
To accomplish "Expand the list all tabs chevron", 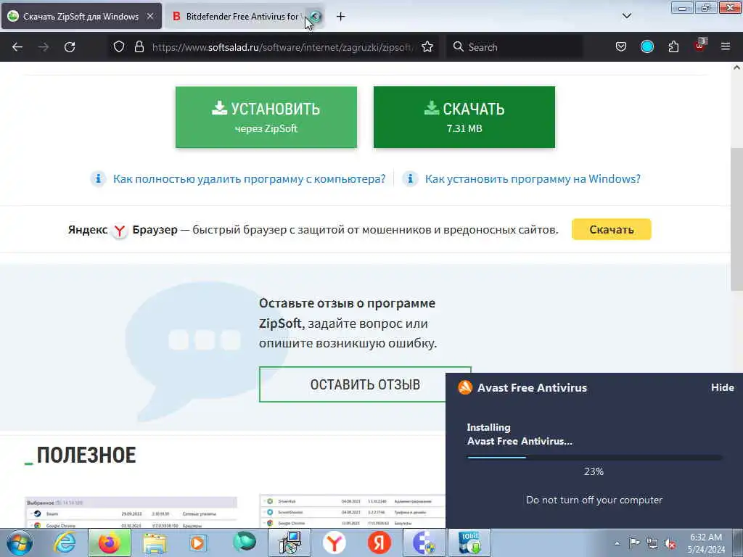I will click(626, 16).
